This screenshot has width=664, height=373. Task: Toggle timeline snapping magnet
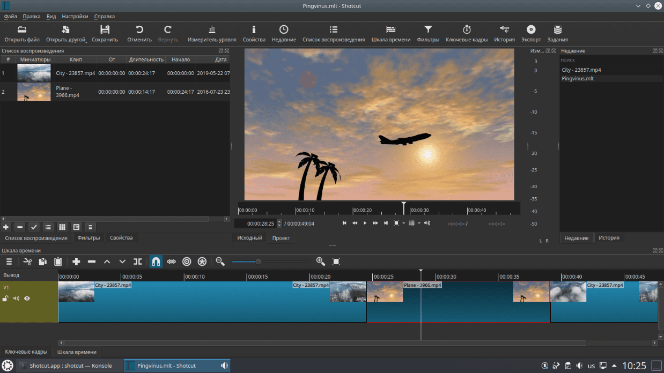(x=156, y=262)
